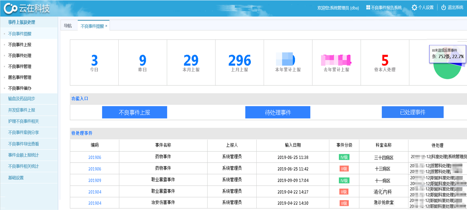Click the 退出系统 power icon
Screen dimensions: 467x210
pyautogui.click(x=443, y=8)
